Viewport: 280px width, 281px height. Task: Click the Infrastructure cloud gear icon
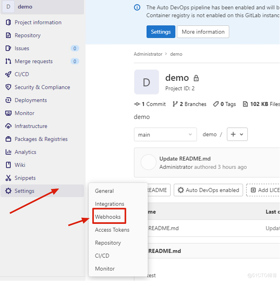[8, 126]
